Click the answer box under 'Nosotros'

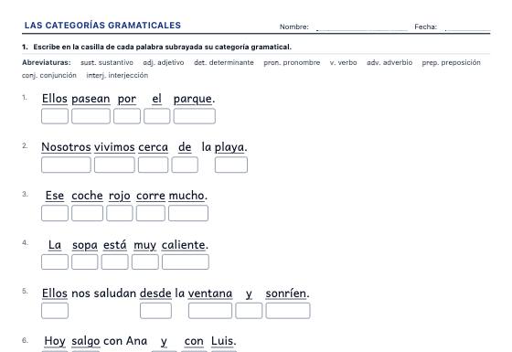click(66, 165)
